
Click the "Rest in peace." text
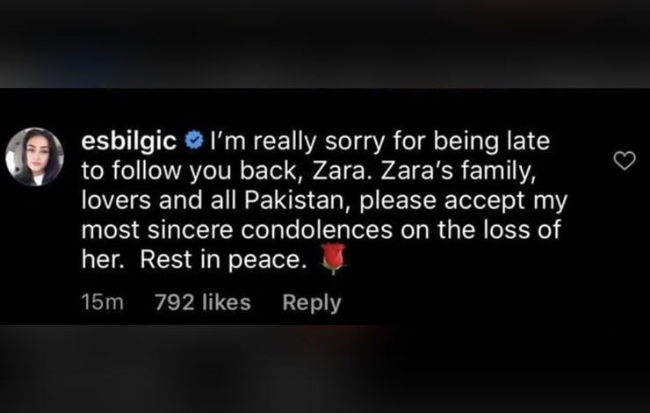220,260
